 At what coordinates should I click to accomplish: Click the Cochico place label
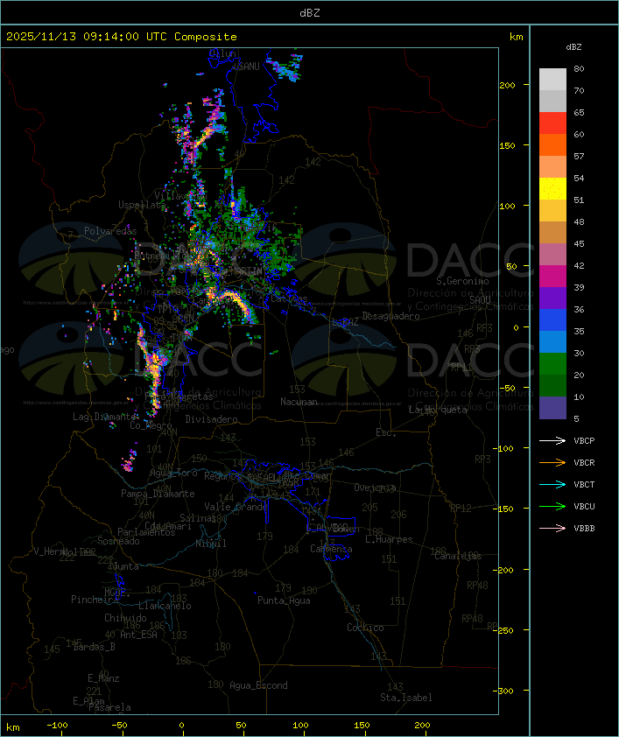(x=365, y=628)
